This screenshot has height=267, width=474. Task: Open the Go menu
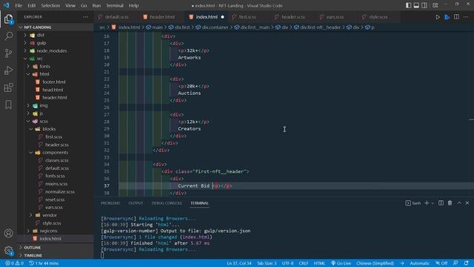click(x=84, y=5)
